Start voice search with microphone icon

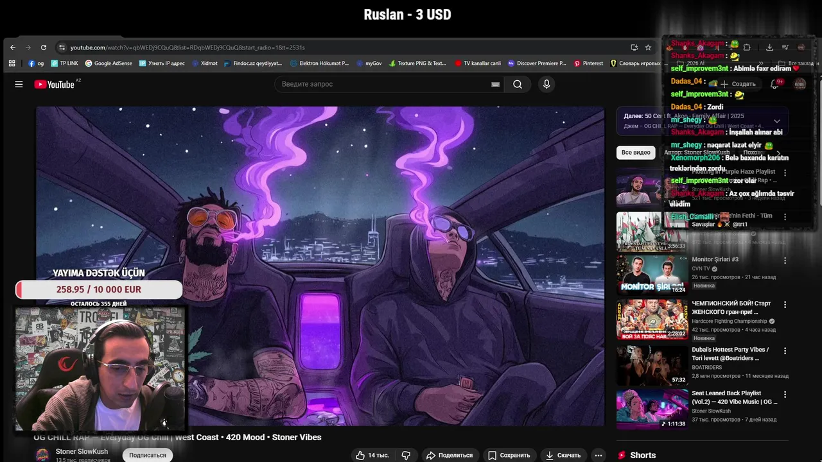pyautogui.click(x=547, y=84)
